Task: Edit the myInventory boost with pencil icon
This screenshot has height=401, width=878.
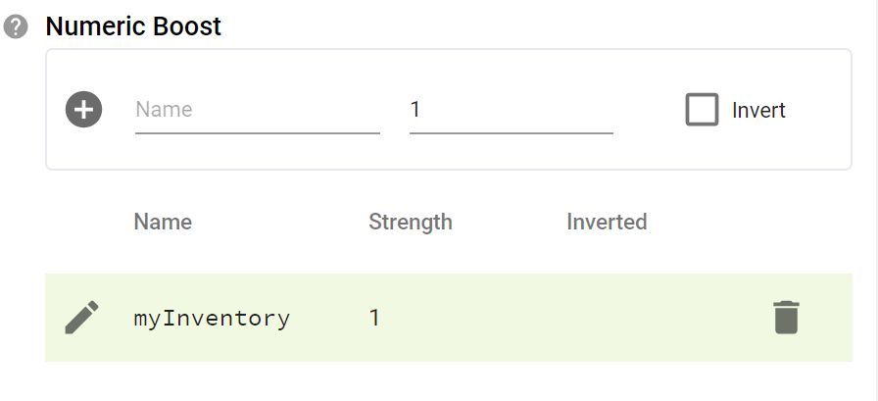Action: [x=81, y=318]
